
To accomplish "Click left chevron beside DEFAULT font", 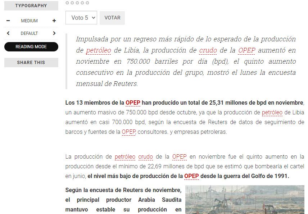I will [x=8, y=33].
